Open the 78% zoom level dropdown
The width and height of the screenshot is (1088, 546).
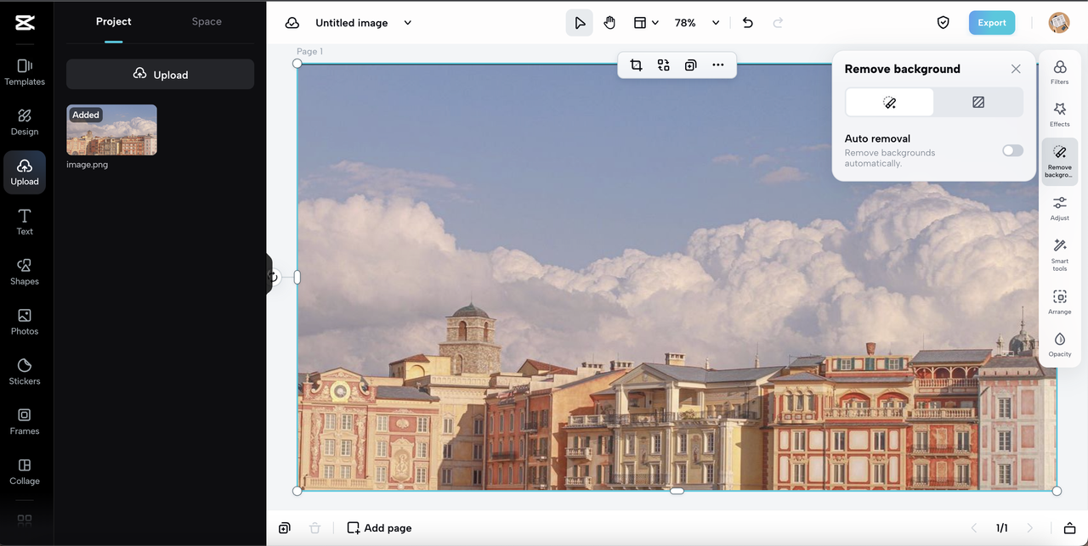tap(697, 23)
